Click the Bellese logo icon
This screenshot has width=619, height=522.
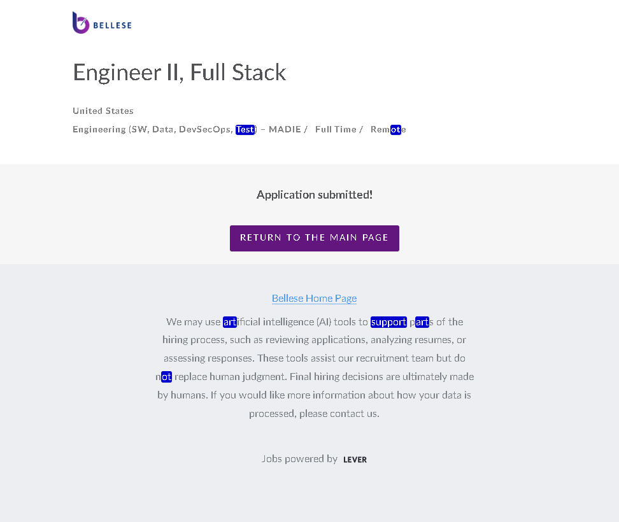coord(81,23)
